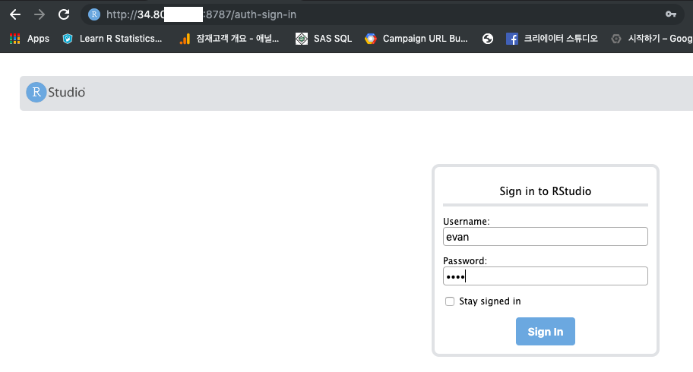Open the globe icon bookmark
The height and width of the screenshot is (372, 693).
(488, 39)
